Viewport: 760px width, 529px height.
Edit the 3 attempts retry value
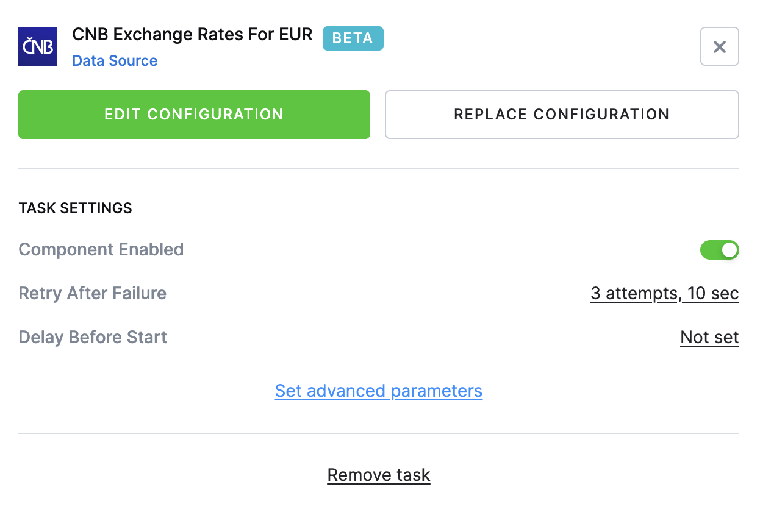[x=635, y=294]
